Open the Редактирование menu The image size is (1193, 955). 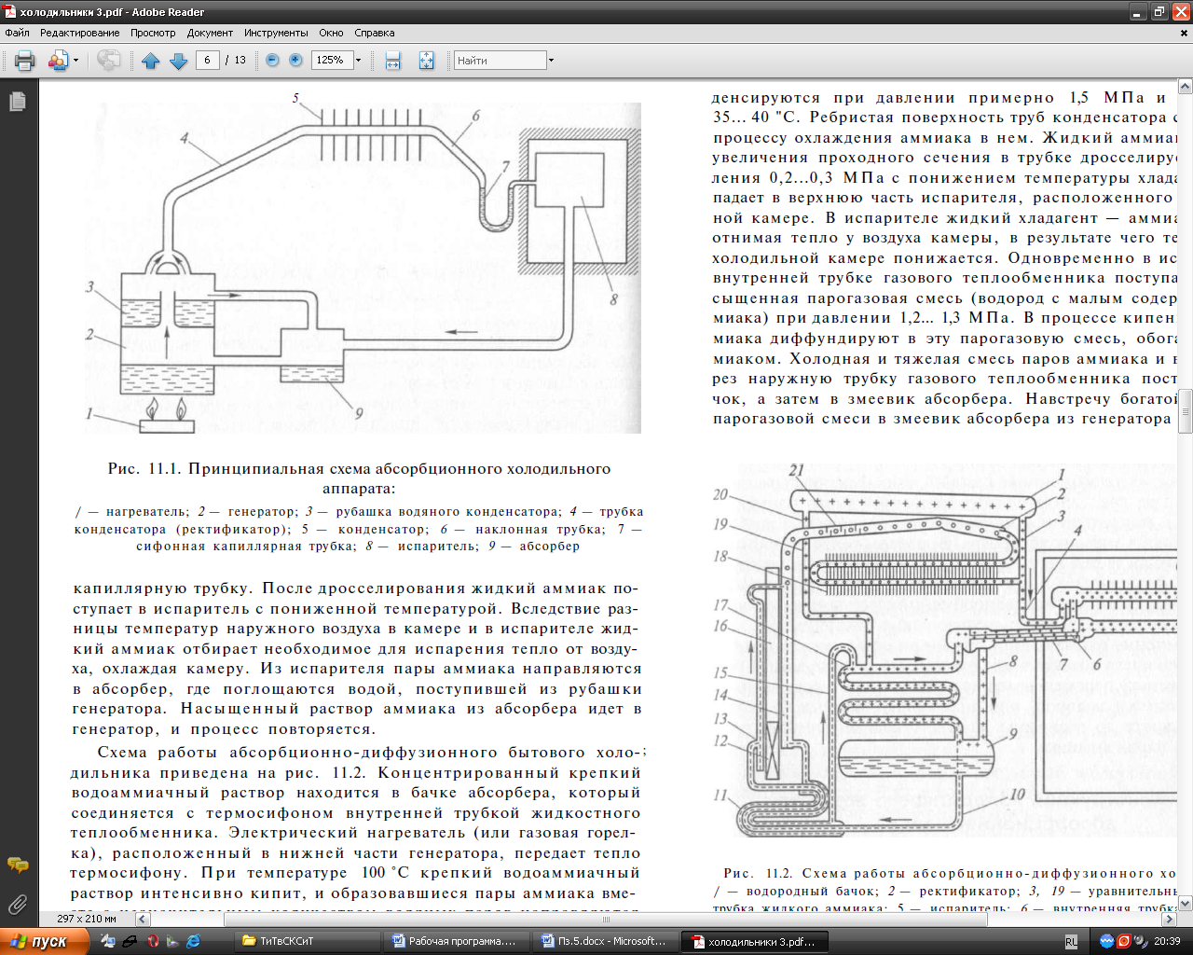point(80,33)
